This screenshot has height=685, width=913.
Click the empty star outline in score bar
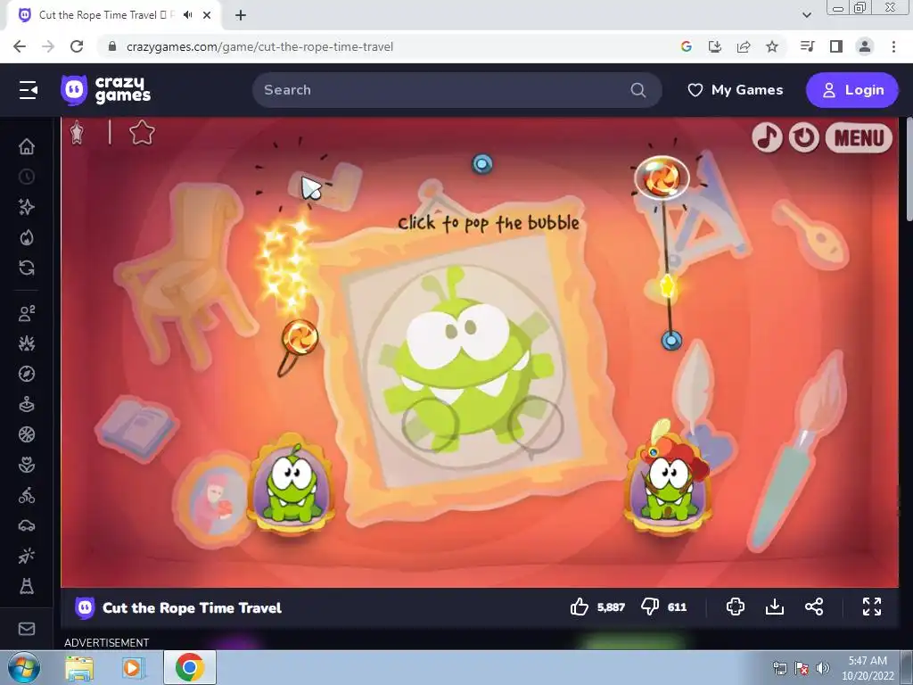coord(142,133)
